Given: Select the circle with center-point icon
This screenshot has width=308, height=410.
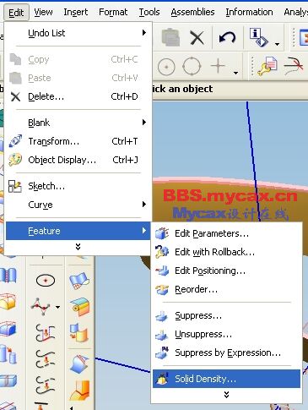Looking at the screenshot, I should (x=166, y=67).
